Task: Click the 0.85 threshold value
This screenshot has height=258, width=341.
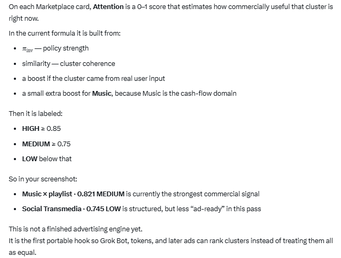Action: tap(54, 129)
